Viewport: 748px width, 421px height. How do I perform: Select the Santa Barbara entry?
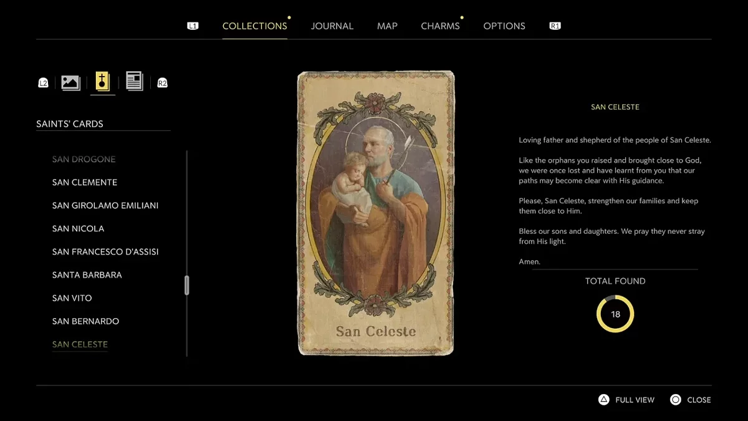pos(87,275)
